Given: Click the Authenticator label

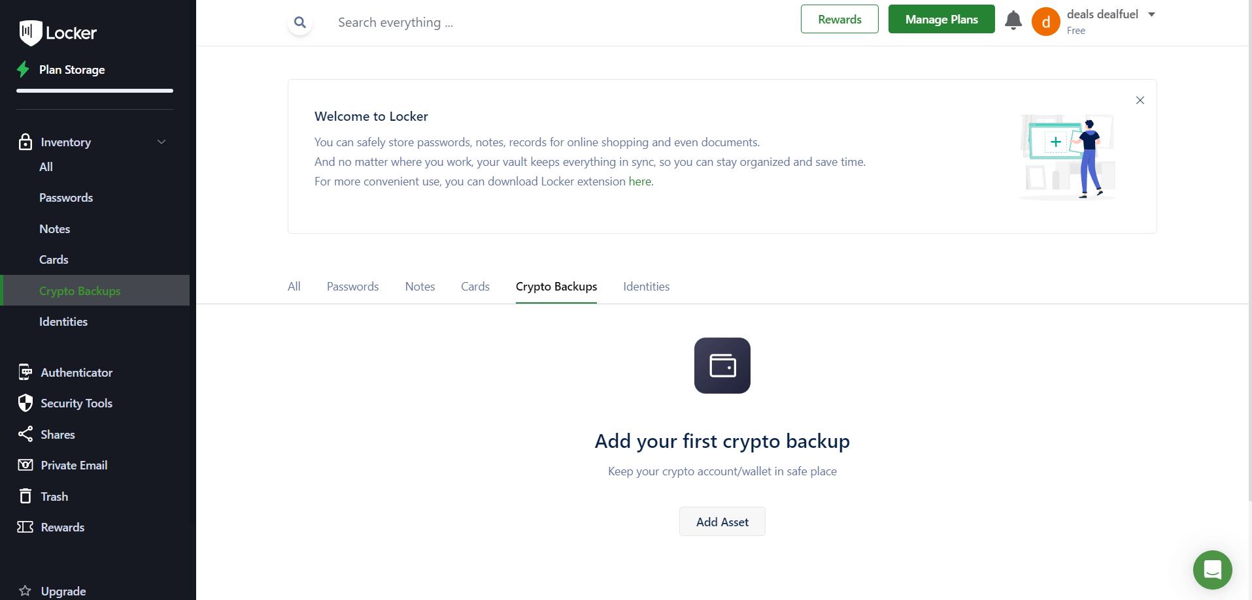Looking at the screenshot, I should (76, 373).
